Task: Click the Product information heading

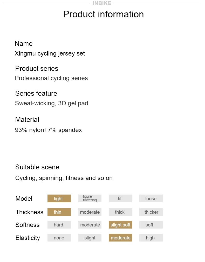Action: coord(103,14)
